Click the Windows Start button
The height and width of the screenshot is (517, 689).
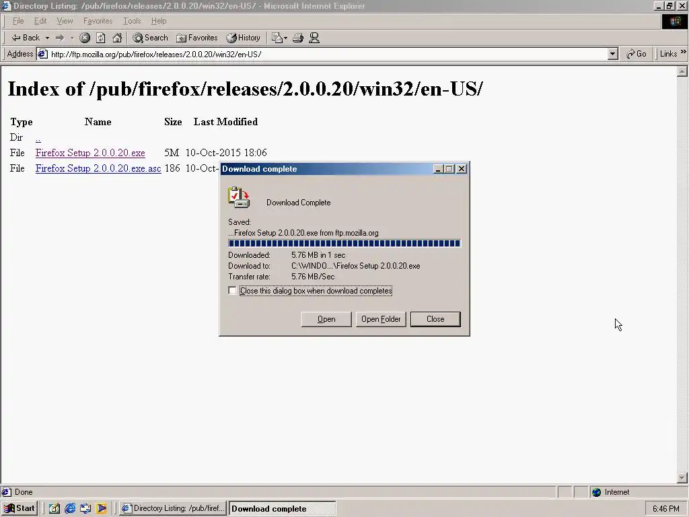click(20, 508)
